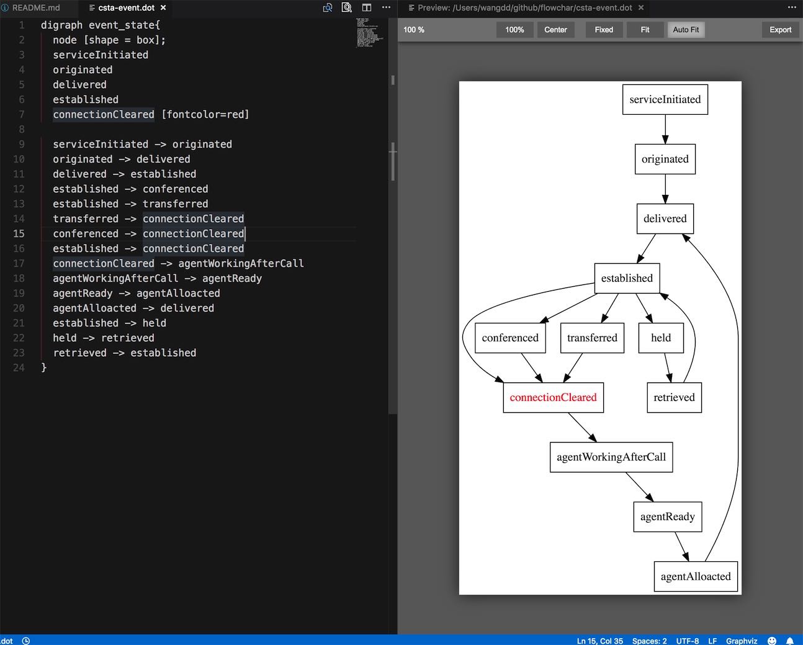803x645 pixels.
Task: Open the editor More Actions ellipsis
Action: pyautogui.click(x=386, y=8)
